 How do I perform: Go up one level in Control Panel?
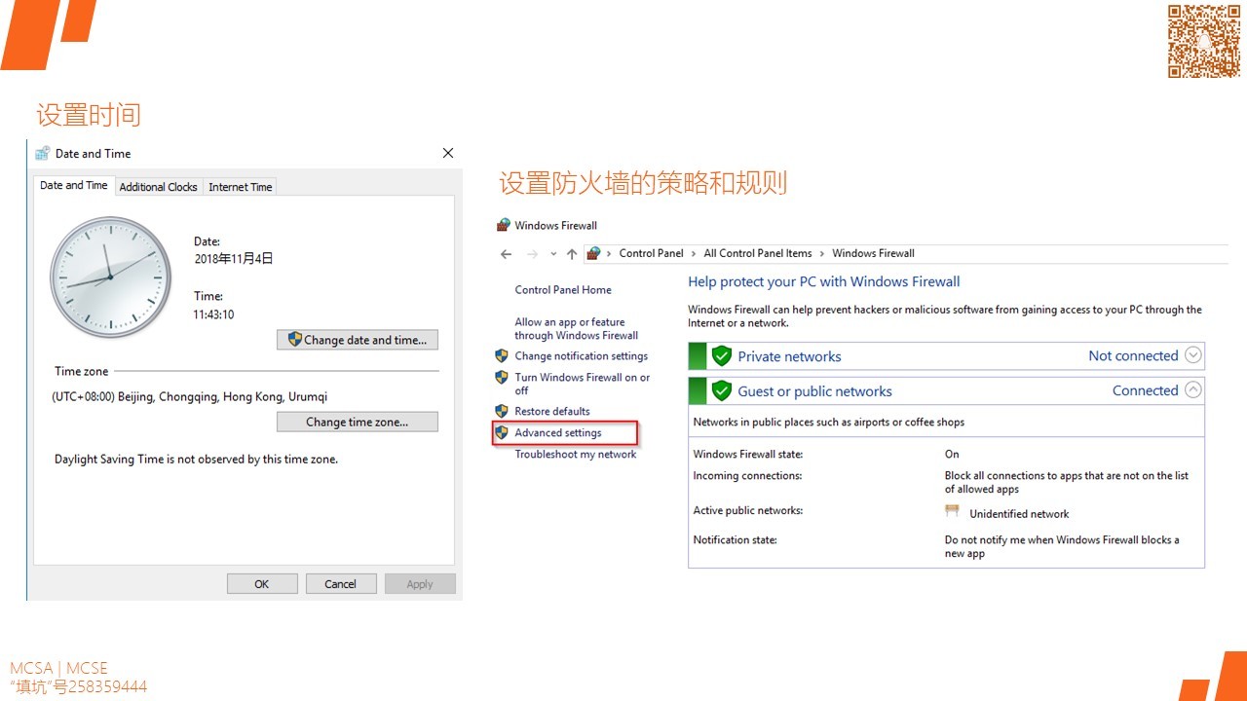coord(572,254)
